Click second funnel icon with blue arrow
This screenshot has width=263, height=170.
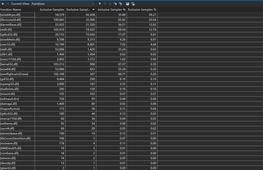[x=121, y=4]
